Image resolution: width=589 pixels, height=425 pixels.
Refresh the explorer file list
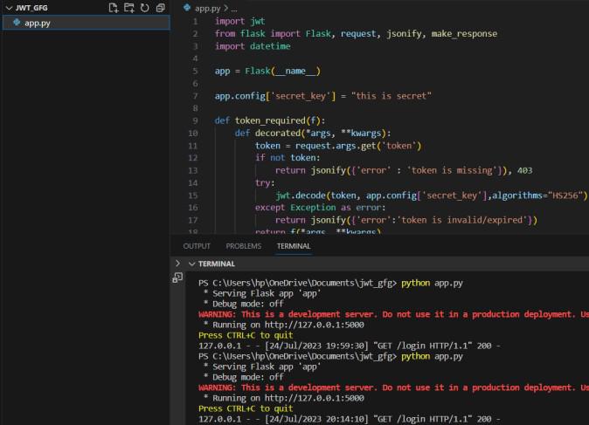coord(144,8)
